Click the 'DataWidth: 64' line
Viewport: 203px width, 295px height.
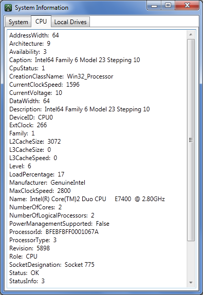30,101
